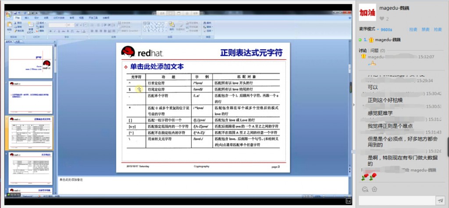Open the Insert ribbon tab
The width and height of the screenshot is (449, 208).
tap(26, 18)
